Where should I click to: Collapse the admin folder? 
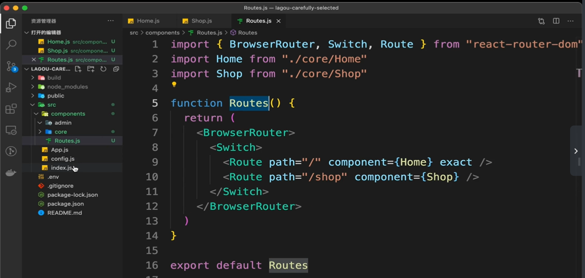(40, 123)
